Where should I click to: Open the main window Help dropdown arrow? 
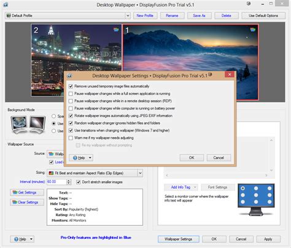click(31, 239)
